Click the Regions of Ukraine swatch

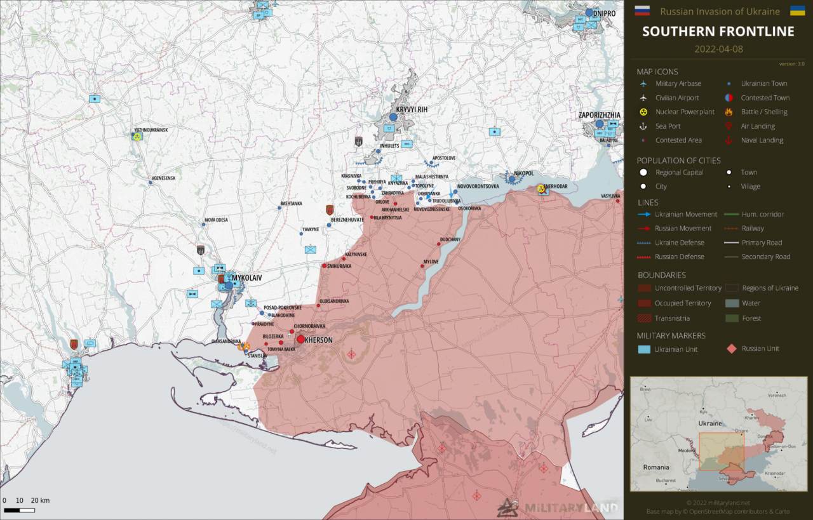pyautogui.click(x=732, y=288)
